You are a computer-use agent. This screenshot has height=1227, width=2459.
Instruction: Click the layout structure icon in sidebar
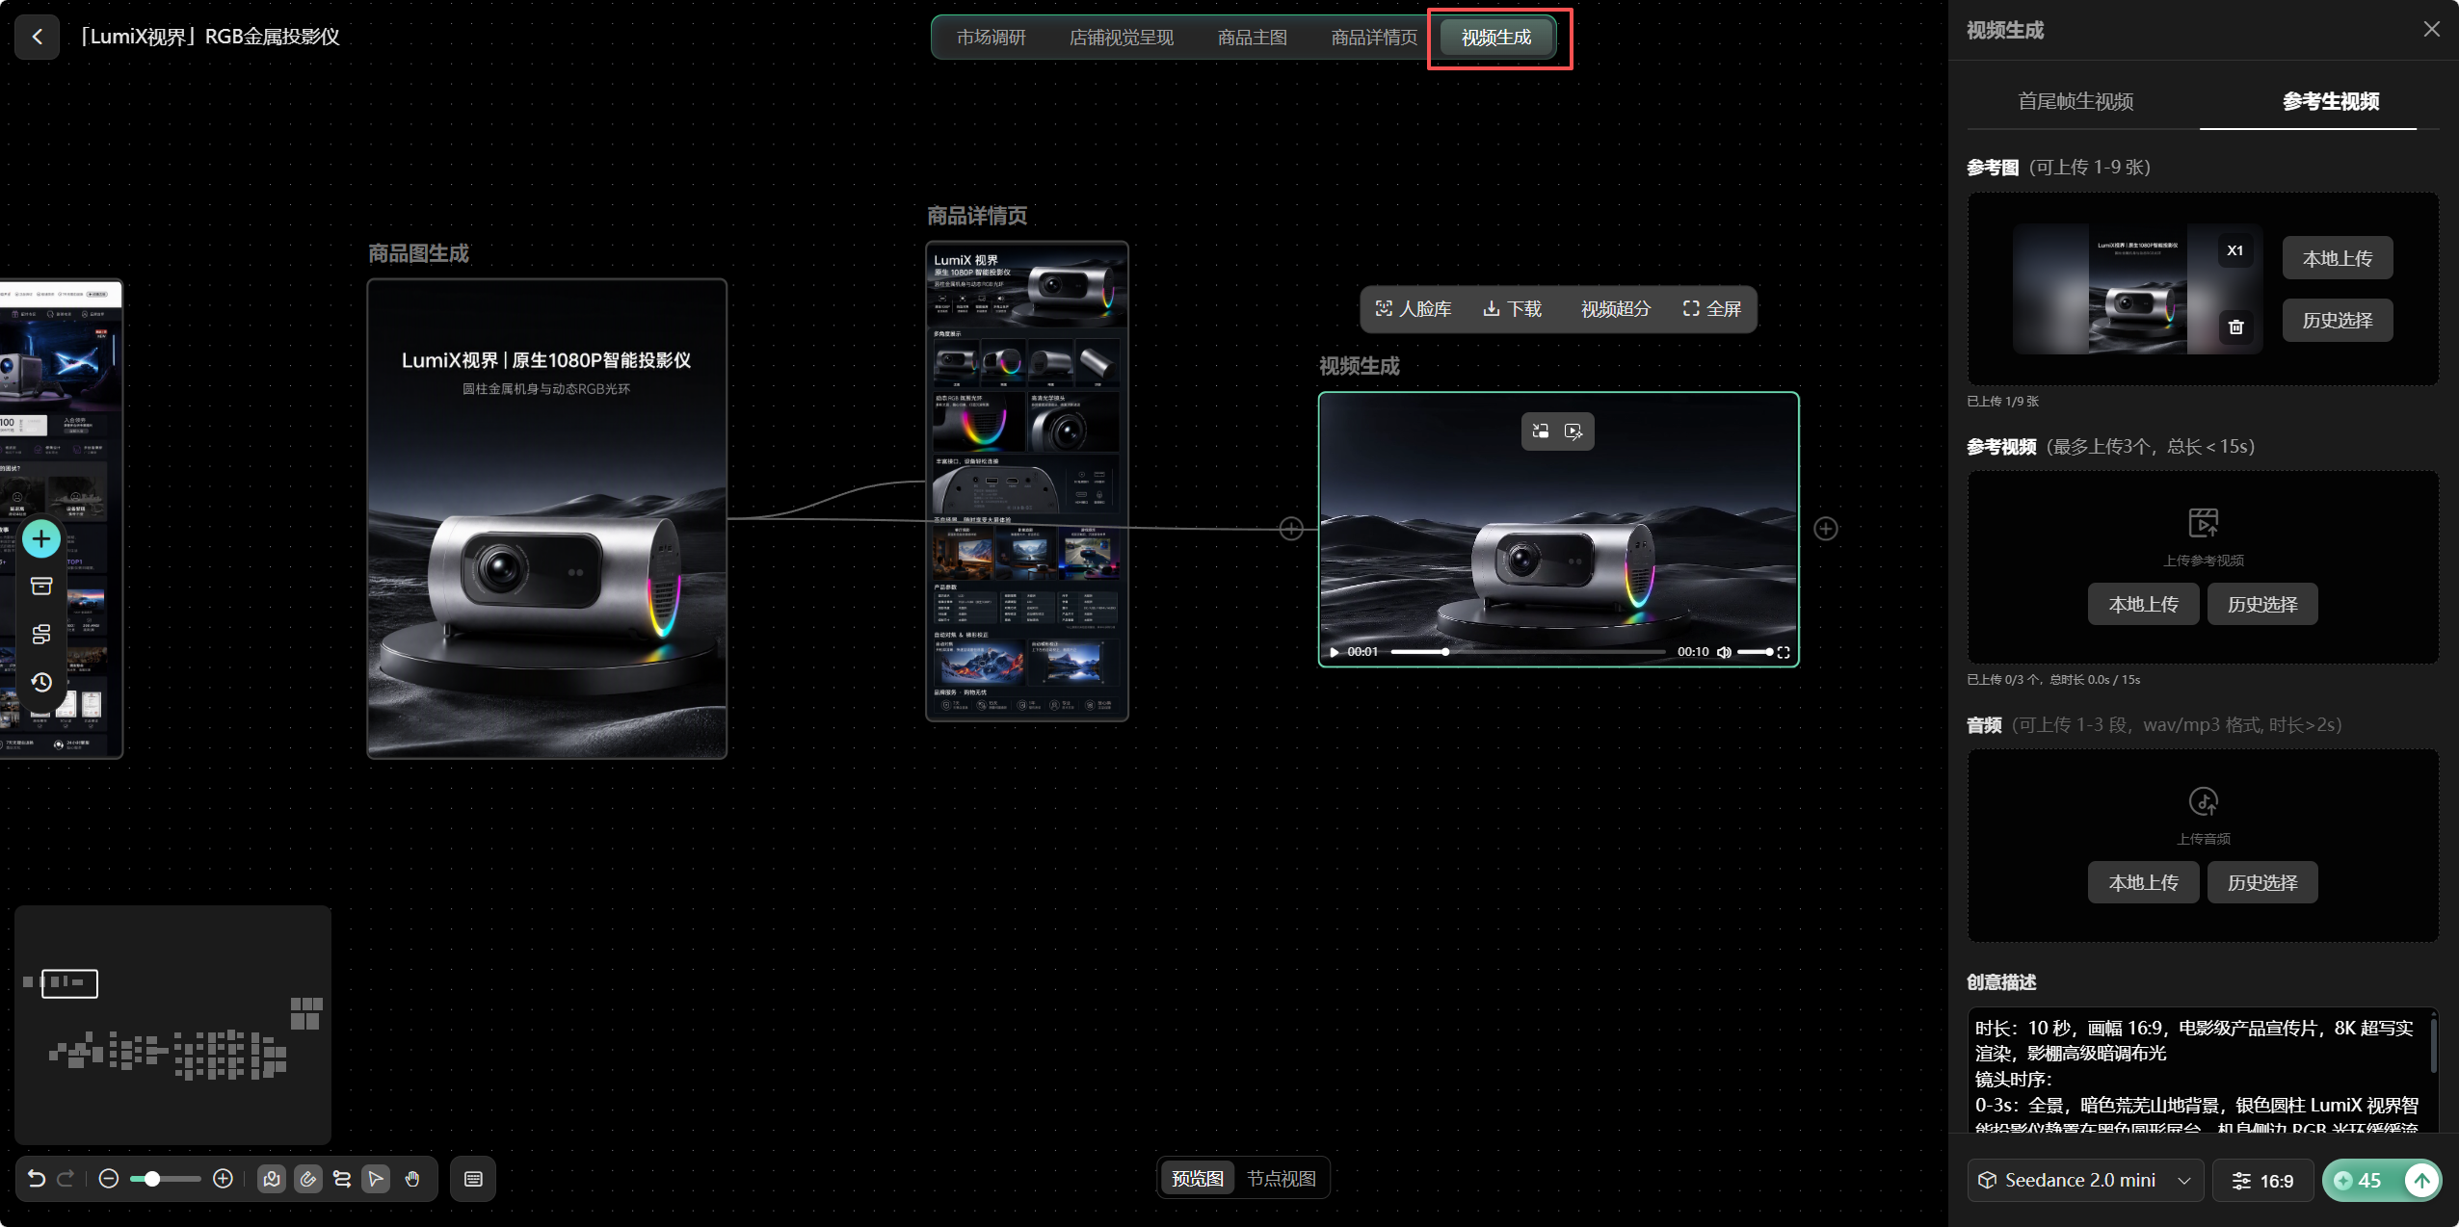coord(41,635)
